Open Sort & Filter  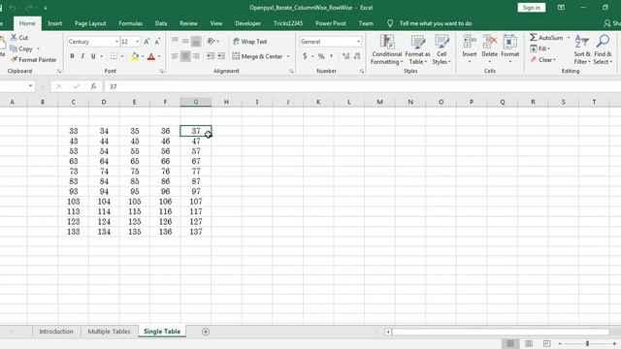[x=582, y=49]
